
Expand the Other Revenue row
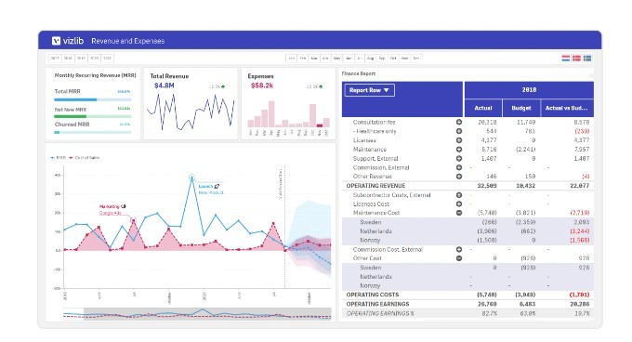[459, 177]
